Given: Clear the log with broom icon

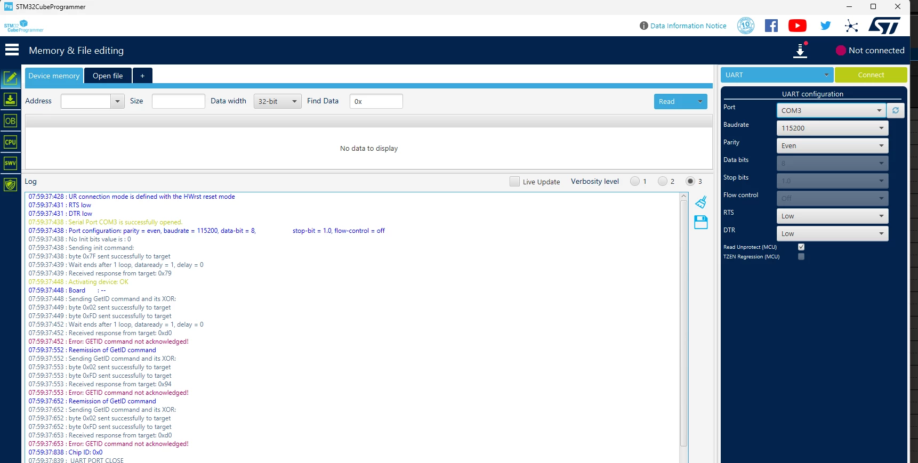Looking at the screenshot, I should coord(701,202).
